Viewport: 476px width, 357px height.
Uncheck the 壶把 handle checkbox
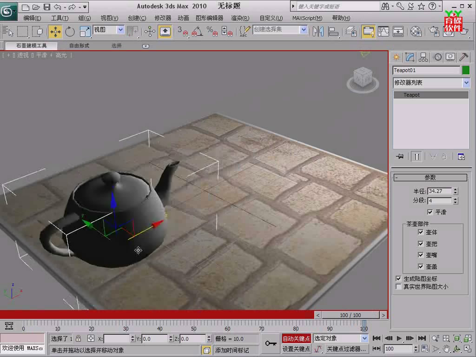[421, 244]
